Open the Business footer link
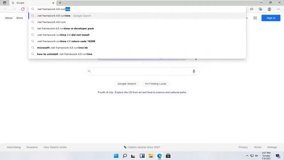This screenshot has width=284, height=160. 32,147
